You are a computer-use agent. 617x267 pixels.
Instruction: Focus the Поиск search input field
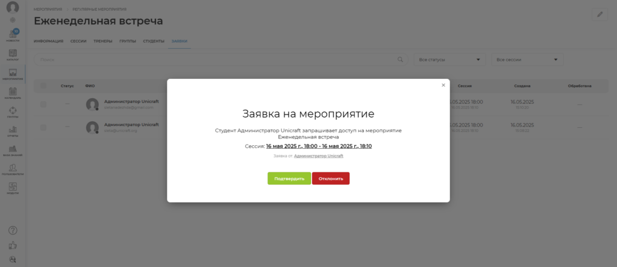(221, 60)
